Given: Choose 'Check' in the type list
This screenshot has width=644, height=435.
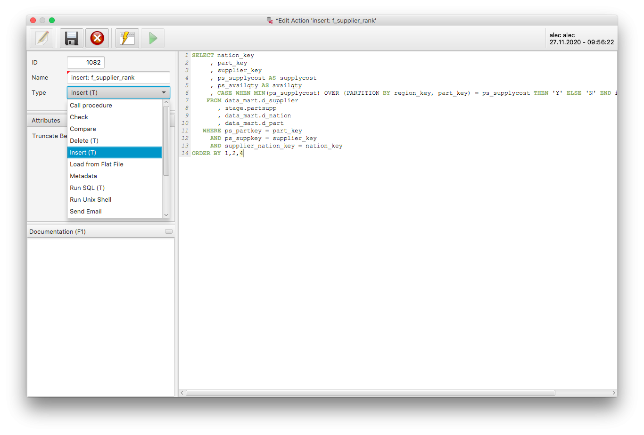Looking at the screenshot, I should (x=79, y=117).
